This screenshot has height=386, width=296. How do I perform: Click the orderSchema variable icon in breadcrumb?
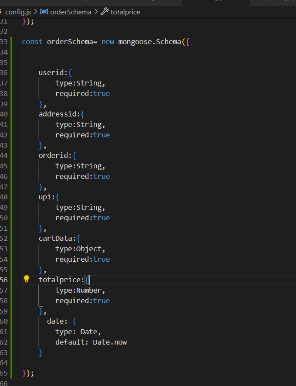pos(44,12)
